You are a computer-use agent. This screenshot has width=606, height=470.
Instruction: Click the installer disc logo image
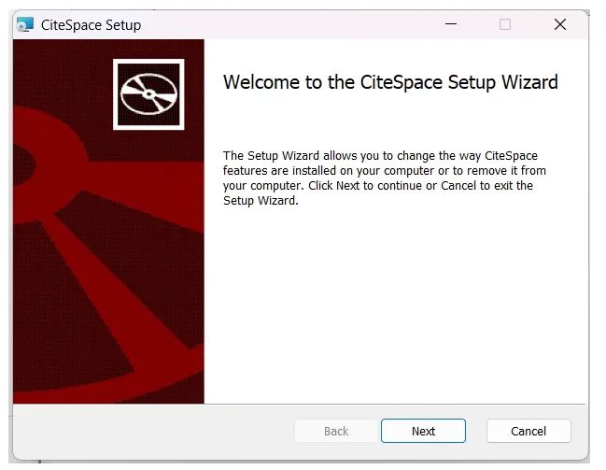click(148, 94)
